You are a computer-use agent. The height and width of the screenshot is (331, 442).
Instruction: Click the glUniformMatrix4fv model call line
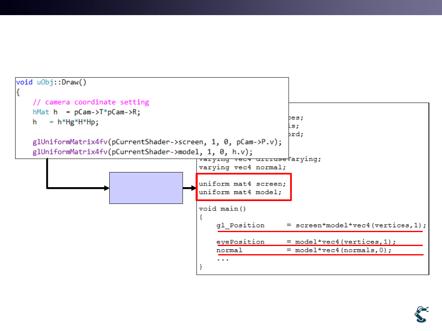(143, 152)
